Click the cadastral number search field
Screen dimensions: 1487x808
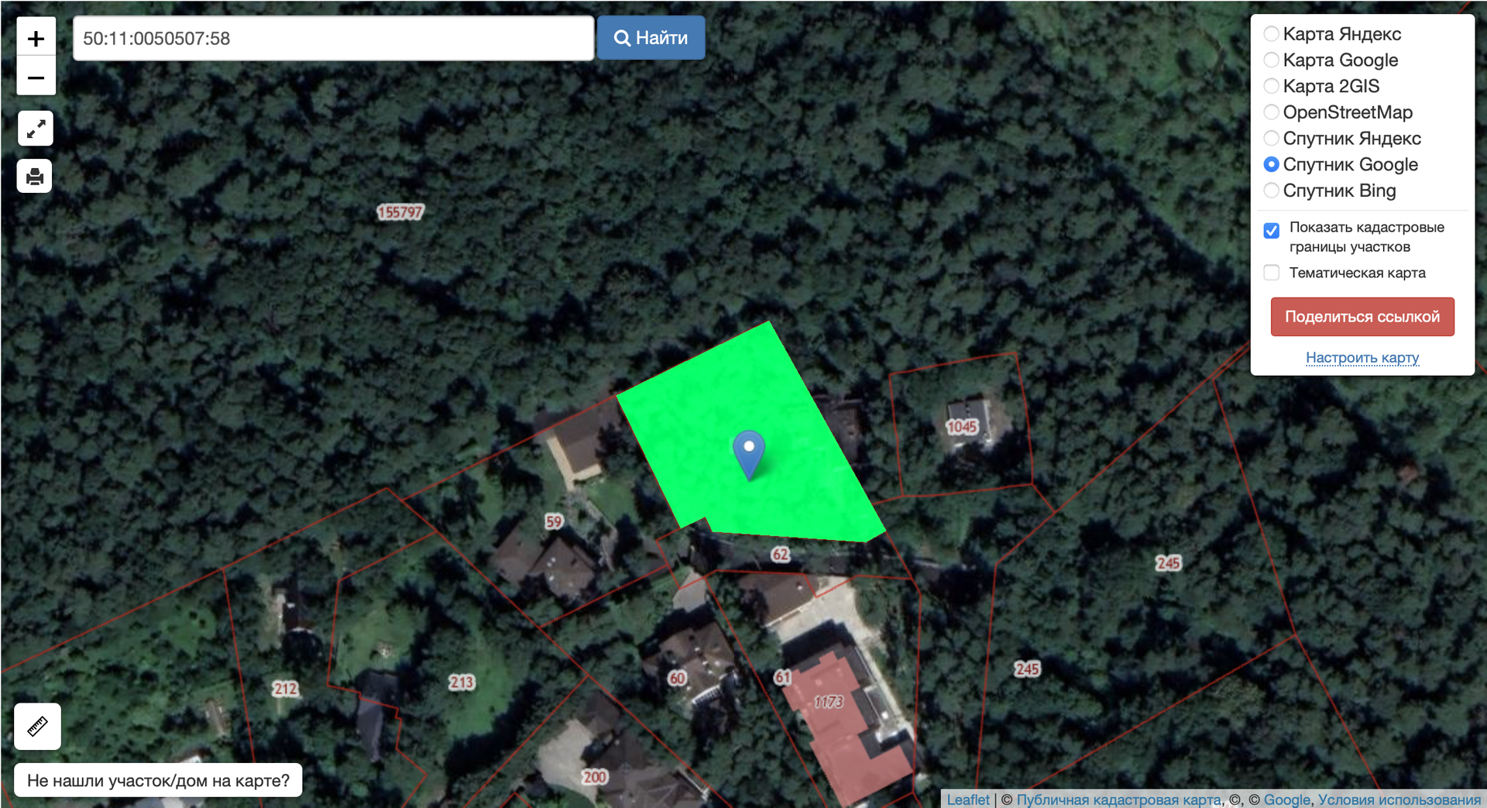(333, 38)
